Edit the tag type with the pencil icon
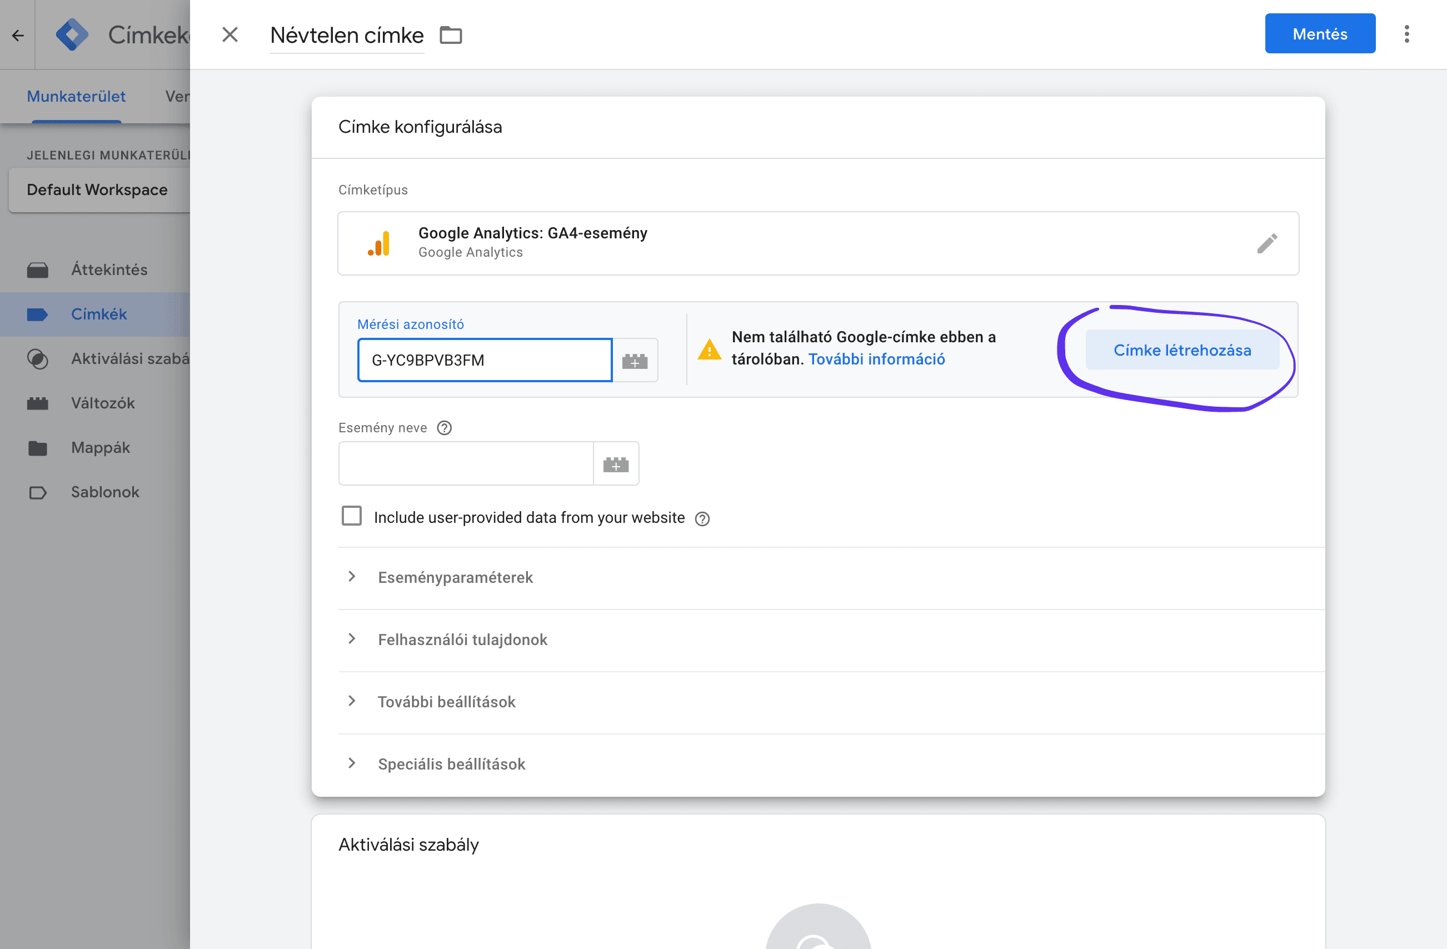Screen dimensions: 1447x949 1267,243
